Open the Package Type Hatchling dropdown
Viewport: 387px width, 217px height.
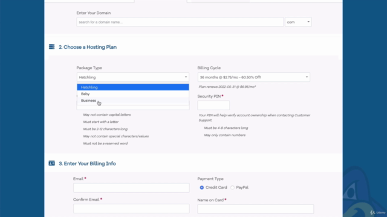[x=133, y=77]
